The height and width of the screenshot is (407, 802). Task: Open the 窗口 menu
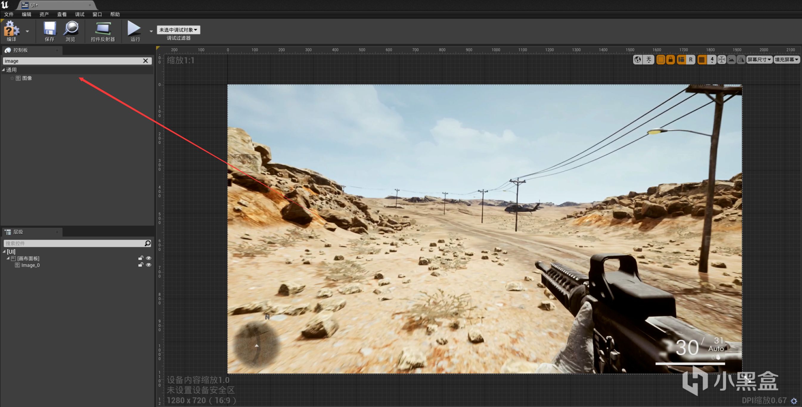(x=97, y=14)
